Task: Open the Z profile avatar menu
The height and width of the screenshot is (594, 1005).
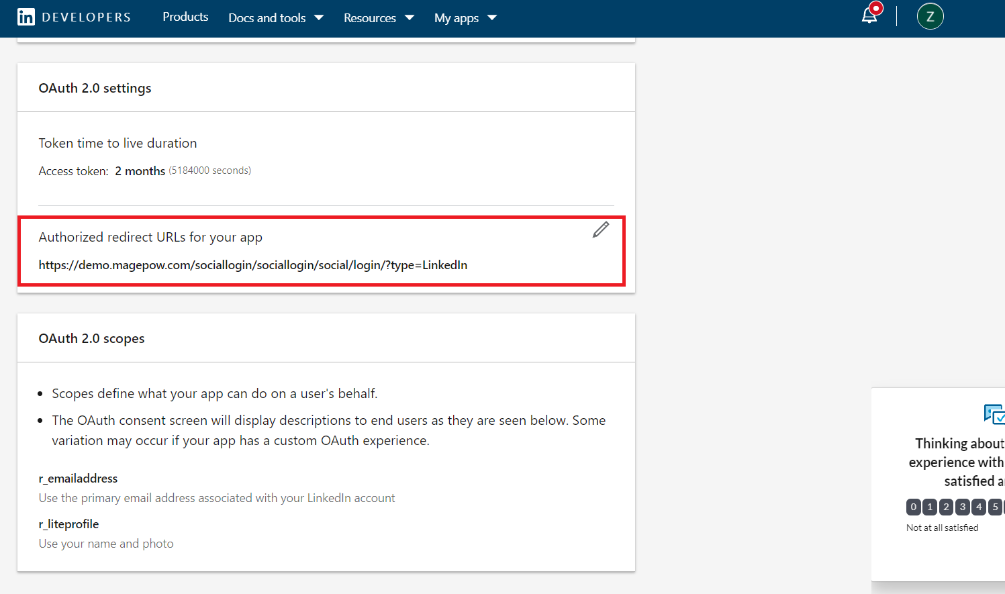Action: pyautogui.click(x=930, y=17)
